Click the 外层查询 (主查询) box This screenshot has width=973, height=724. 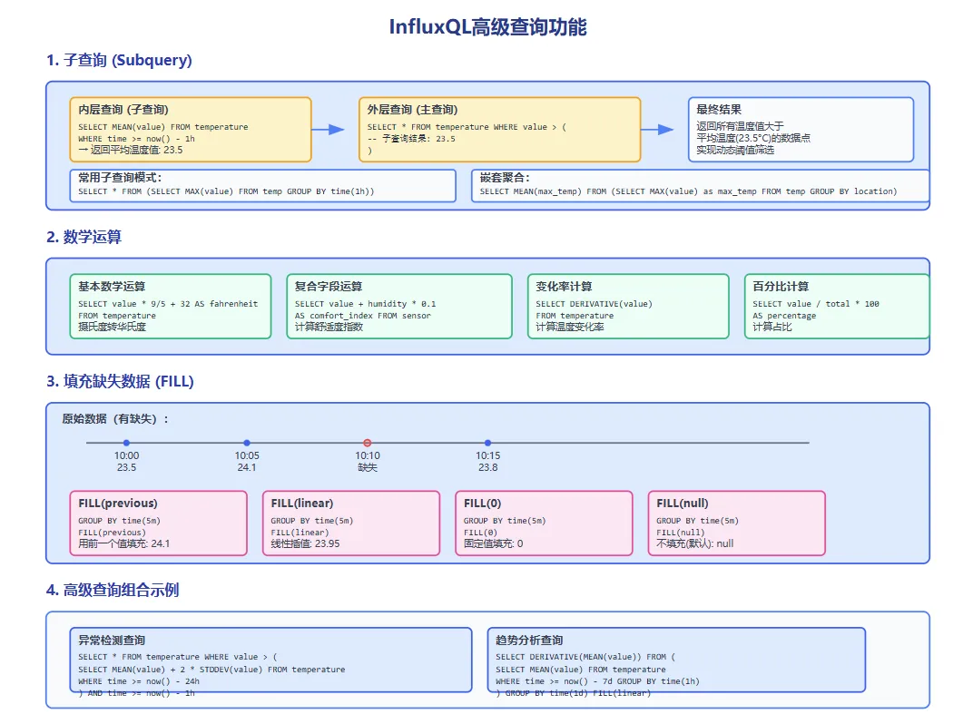click(499, 130)
